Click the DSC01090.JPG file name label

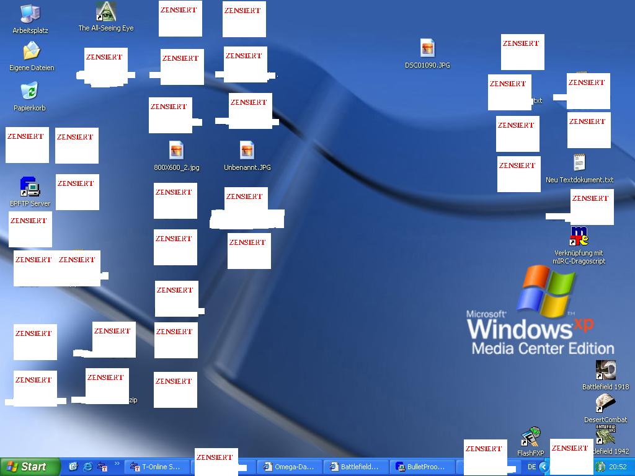tap(427, 65)
